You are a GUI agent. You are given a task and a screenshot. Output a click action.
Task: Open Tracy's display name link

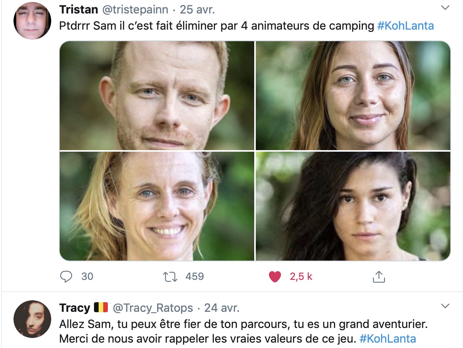pyautogui.click(x=75, y=308)
